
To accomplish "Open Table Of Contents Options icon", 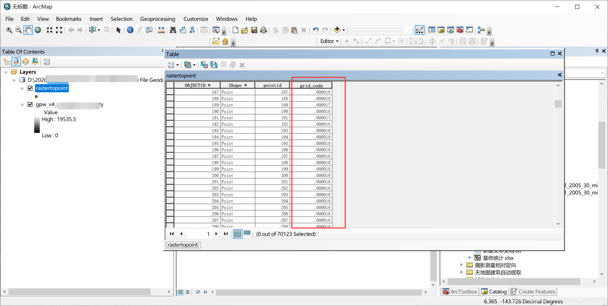I will point(47,61).
